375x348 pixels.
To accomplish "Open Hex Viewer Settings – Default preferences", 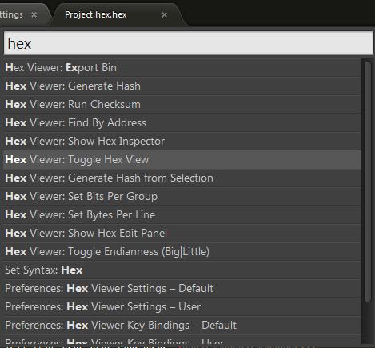I will (x=182, y=289).
